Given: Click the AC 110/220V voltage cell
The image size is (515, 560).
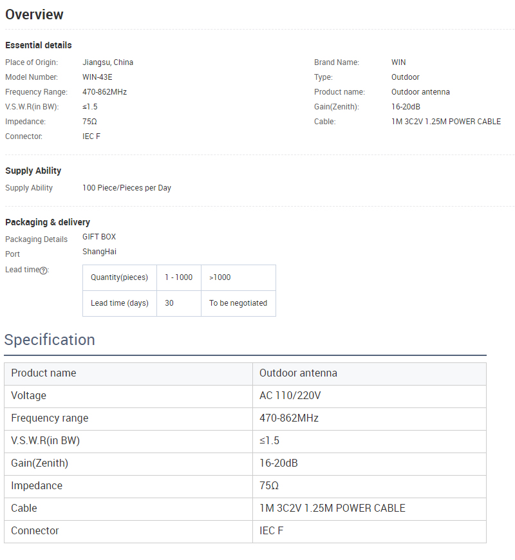Looking at the screenshot, I should 290,396.
